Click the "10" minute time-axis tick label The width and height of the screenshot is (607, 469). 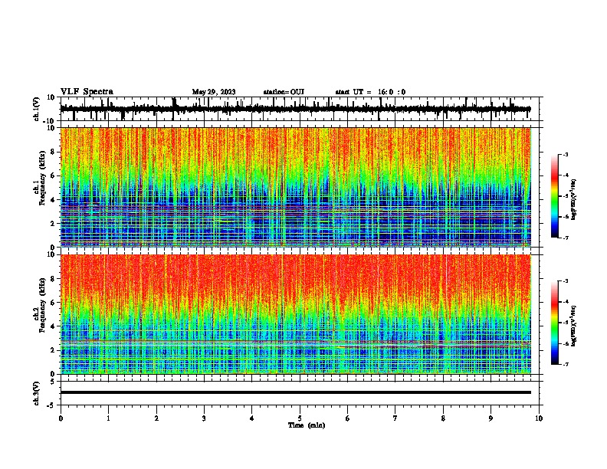click(539, 418)
